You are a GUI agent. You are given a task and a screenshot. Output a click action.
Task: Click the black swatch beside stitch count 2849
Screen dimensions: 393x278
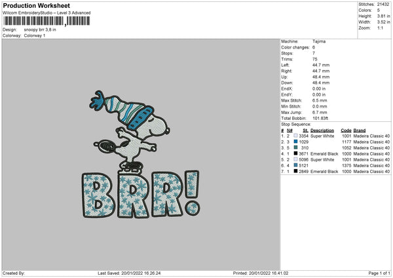pos(296,171)
